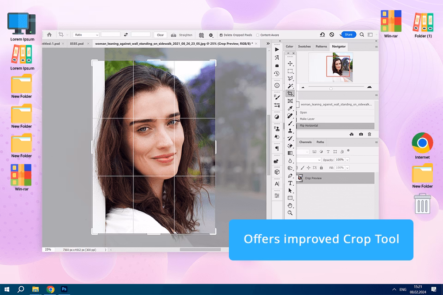Image resolution: width=443 pixels, height=295 pixels.
Task: Click the Clear button in the options bar
Action: 160,35
